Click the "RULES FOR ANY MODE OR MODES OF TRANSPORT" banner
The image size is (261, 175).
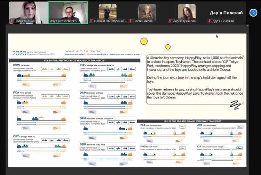click(74, 61)
